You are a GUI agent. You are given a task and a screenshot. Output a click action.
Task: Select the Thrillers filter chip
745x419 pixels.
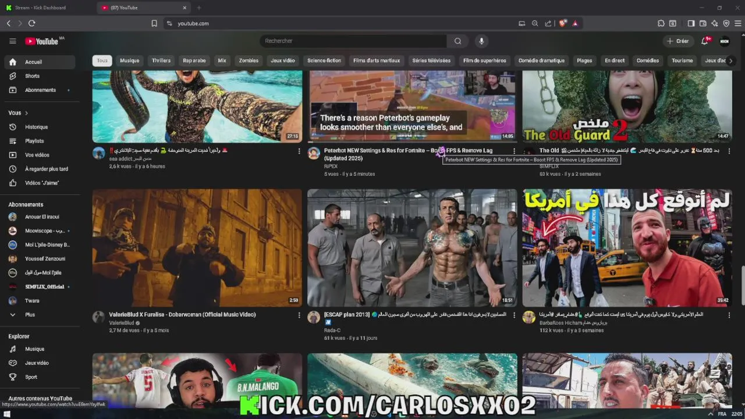pos(161,61)
